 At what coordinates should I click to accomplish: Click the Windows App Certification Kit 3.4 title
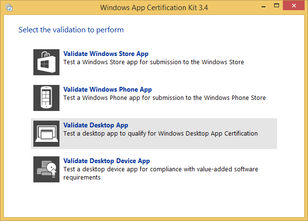tap(154, 8)
